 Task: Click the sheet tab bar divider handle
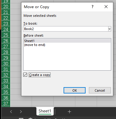coord(55,111)
